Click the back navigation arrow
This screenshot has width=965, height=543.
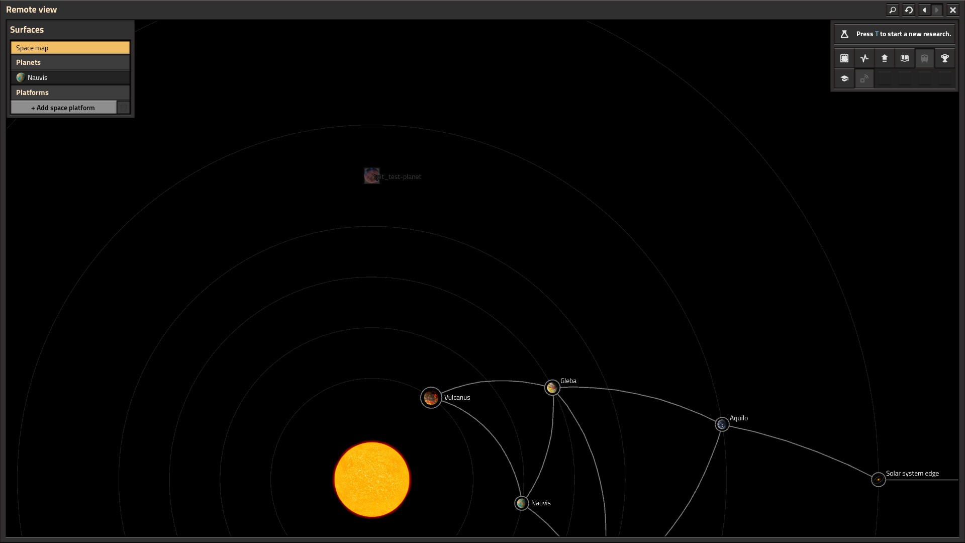pos(924,10)
